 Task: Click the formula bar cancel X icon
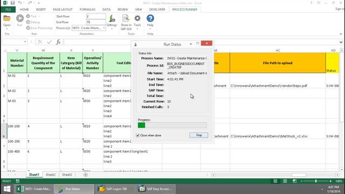click(40, 42)
